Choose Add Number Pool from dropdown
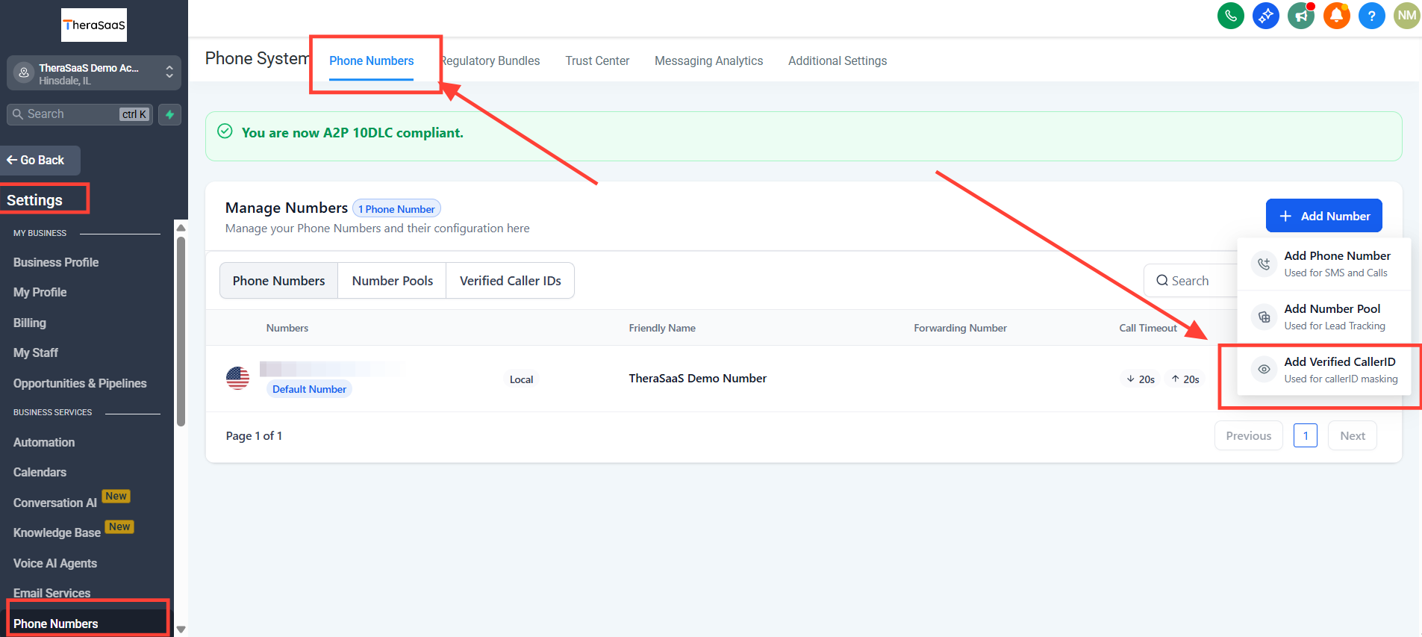 coord(1323,317)
